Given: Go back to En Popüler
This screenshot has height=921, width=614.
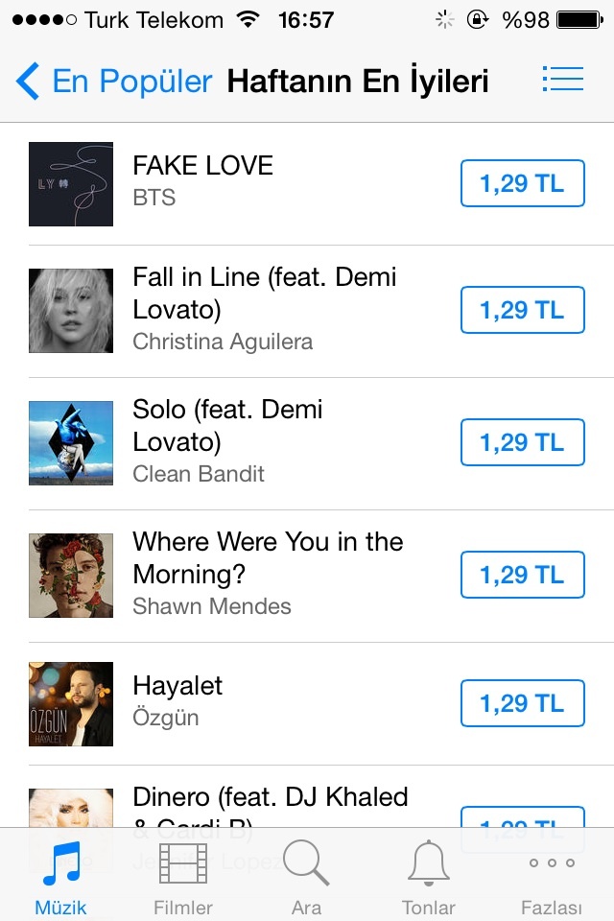Looking at the screenshot, I should pos(131,82).
